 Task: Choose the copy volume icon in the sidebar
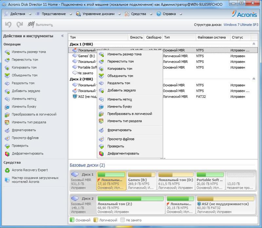pos(7,68)
